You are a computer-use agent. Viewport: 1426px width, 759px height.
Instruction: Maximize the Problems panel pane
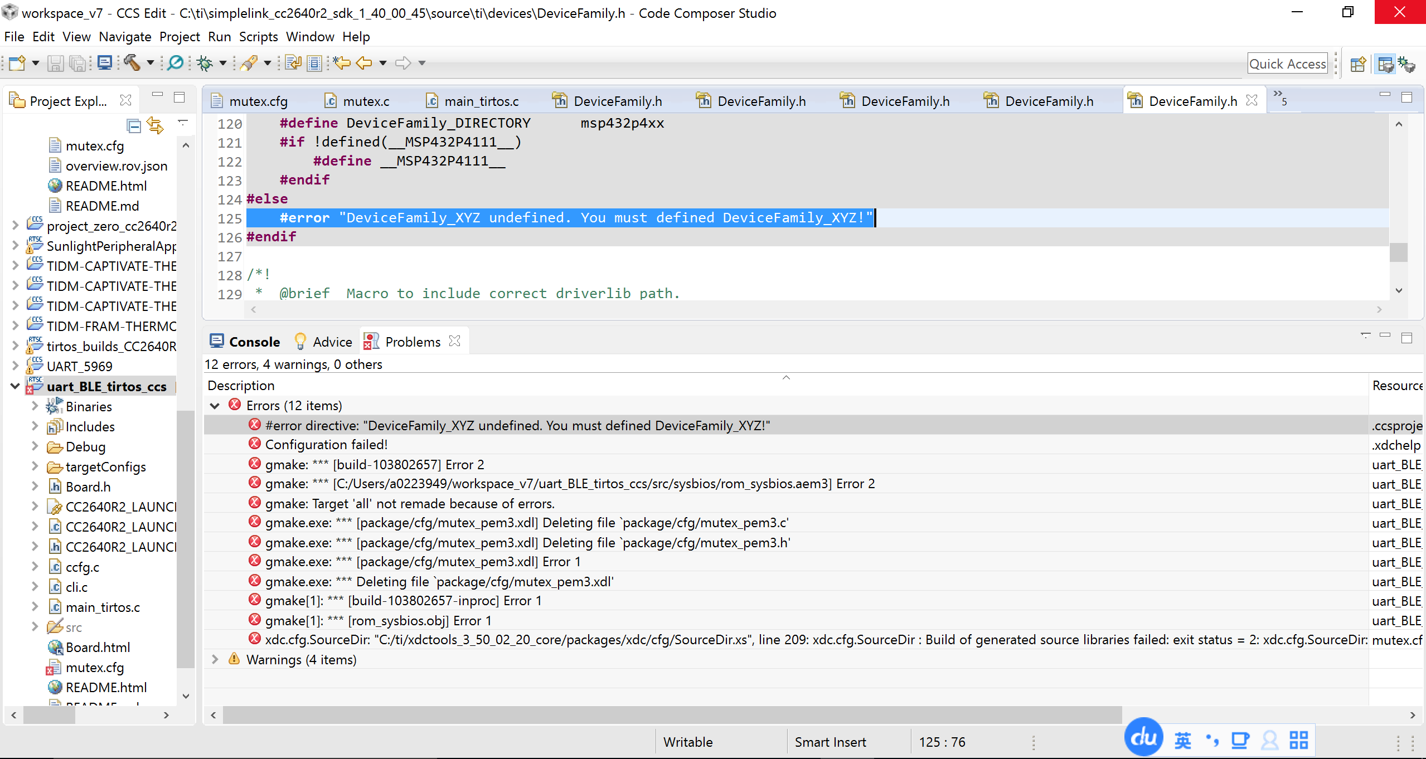pyautogui.click(x=1406, y=338)
